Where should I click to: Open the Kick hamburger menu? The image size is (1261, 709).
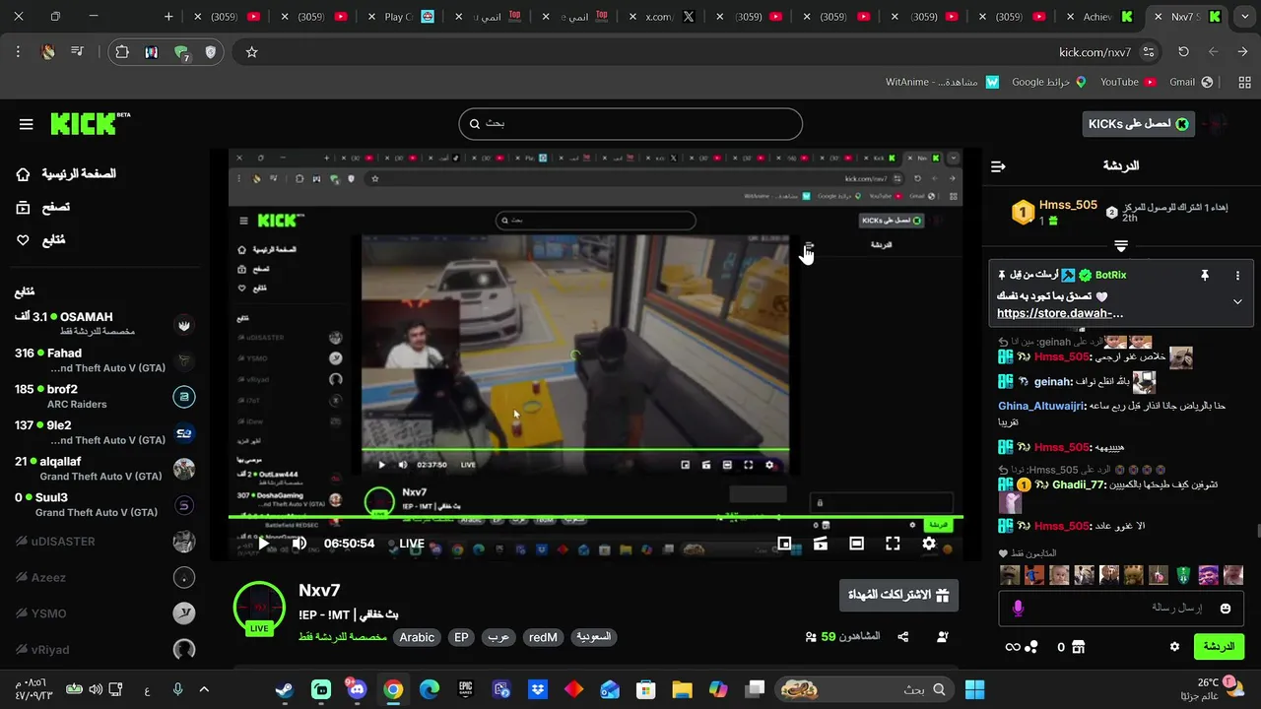pyautogui.click(x=27, y=124)
